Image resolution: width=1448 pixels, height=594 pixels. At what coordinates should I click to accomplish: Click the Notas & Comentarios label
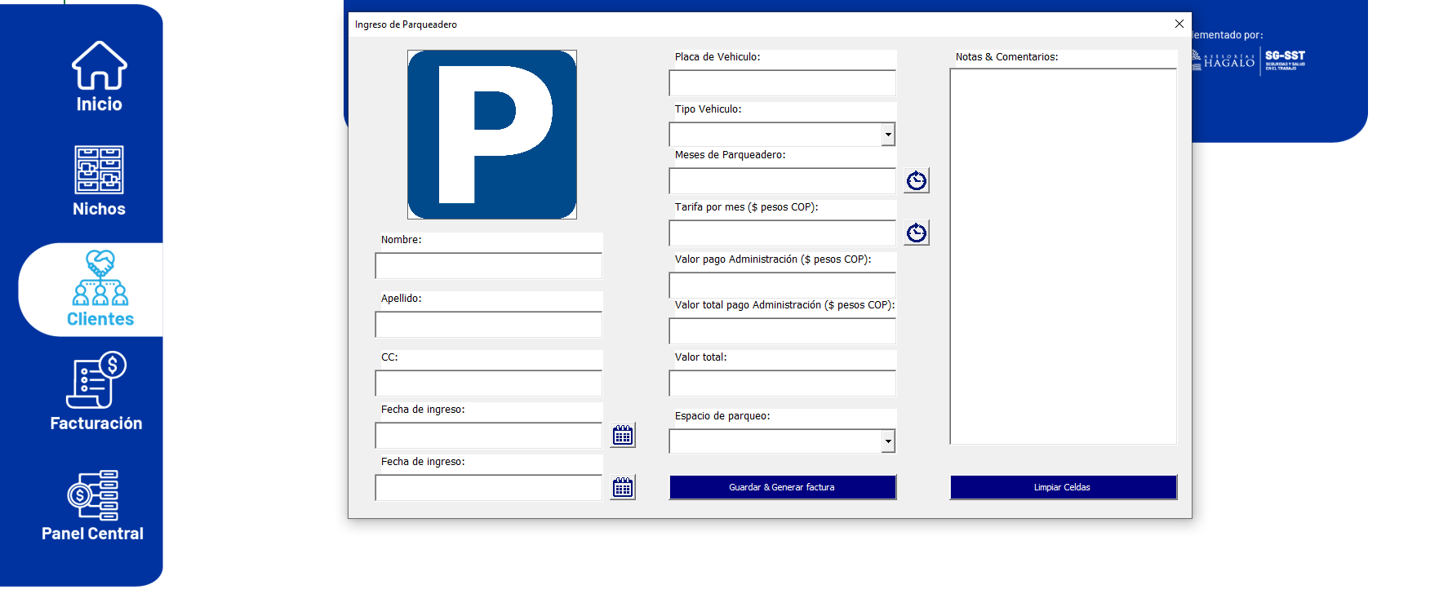tap(1007, 57)
